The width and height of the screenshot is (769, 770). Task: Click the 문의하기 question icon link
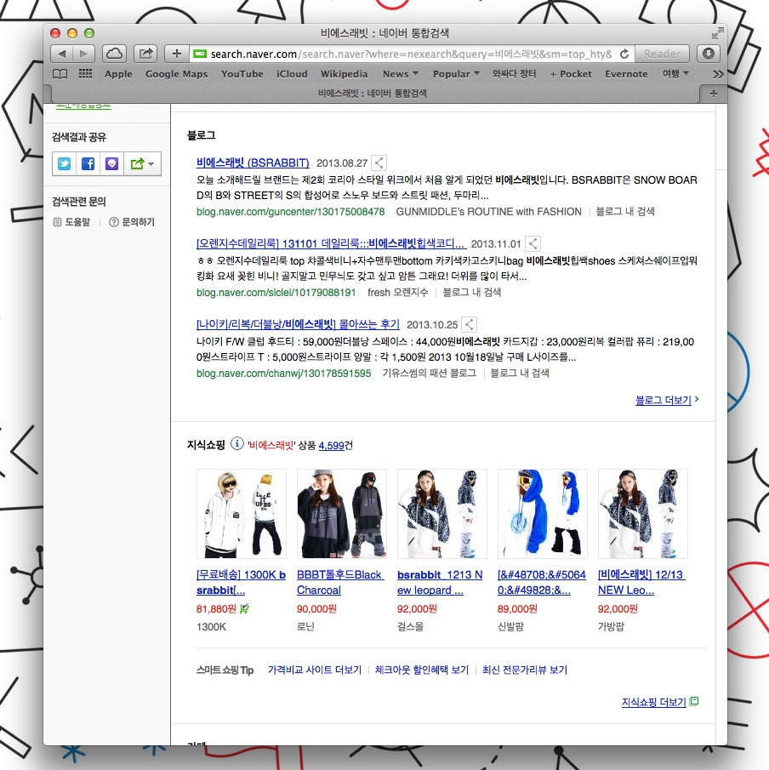point(132,222)
